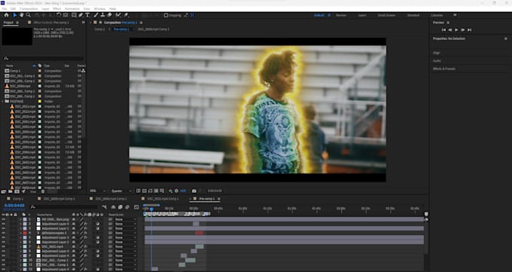Toggle frame blending for the composition
The image size is (512, 272).
pyautogui.click(x=120, y=207)
